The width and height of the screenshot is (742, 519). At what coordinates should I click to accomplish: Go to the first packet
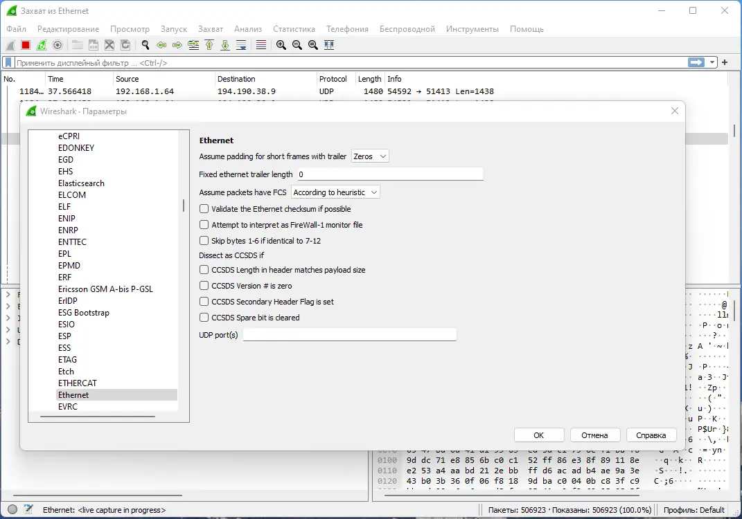209,45
